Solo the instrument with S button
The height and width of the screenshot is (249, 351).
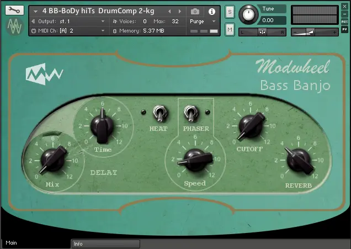pyautogui.click(x=230, y=12)
